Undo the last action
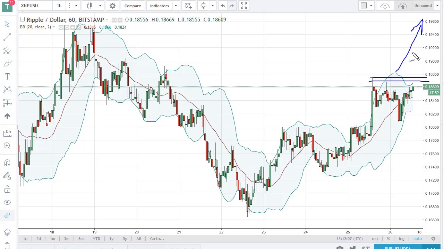Image resolution: width=444 pixels, height=249 pixels. (x=223, y=6)
